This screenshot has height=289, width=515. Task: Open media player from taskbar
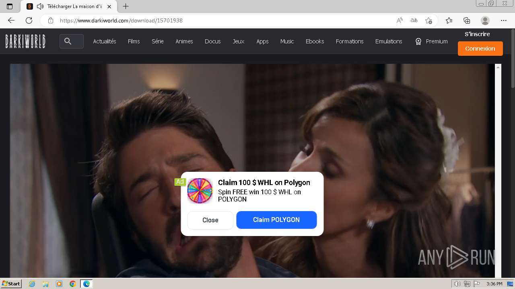click(59, 284)
